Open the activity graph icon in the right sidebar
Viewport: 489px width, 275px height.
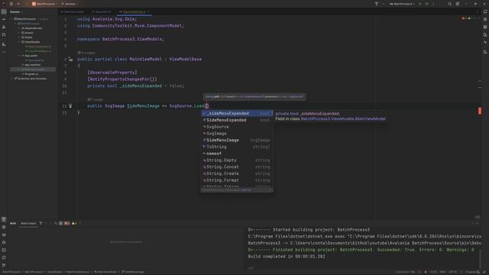click(x=485, y=43)
